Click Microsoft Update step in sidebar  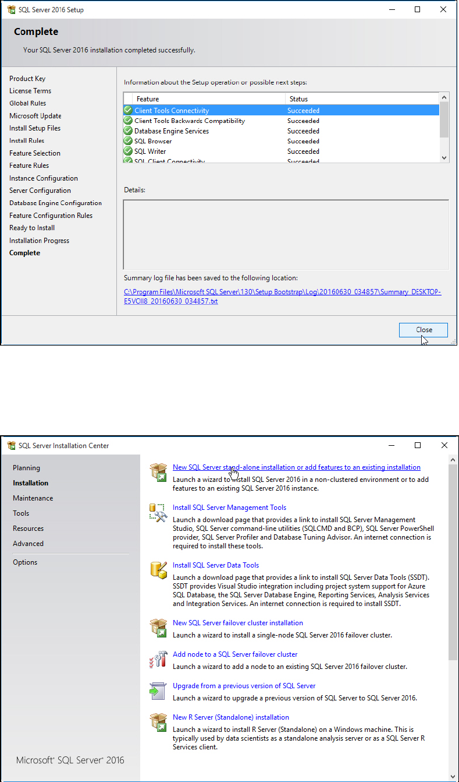(x=35, y=116)
